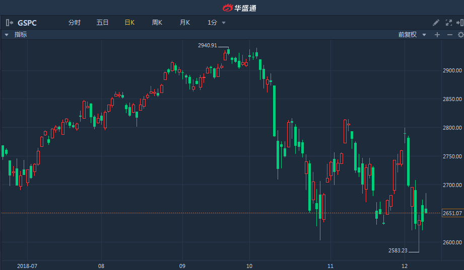Screen dimensions: 464x270
Task: Zoom out the chart with minus icon
Action: (x=450, y=35)
